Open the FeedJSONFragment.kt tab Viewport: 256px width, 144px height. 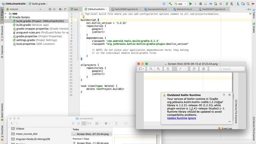click(126, 9)
